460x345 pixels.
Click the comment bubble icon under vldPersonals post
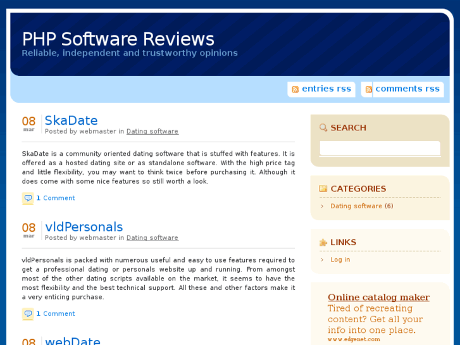coord(28,313)
